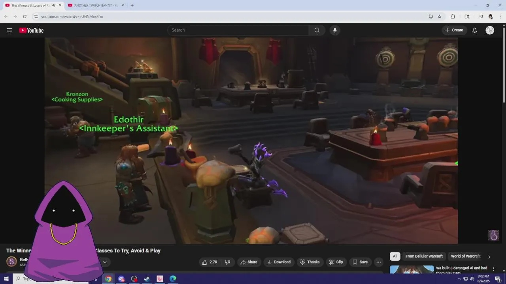Close the 'ANOTHER TWITCH BAN' tab

123,6
